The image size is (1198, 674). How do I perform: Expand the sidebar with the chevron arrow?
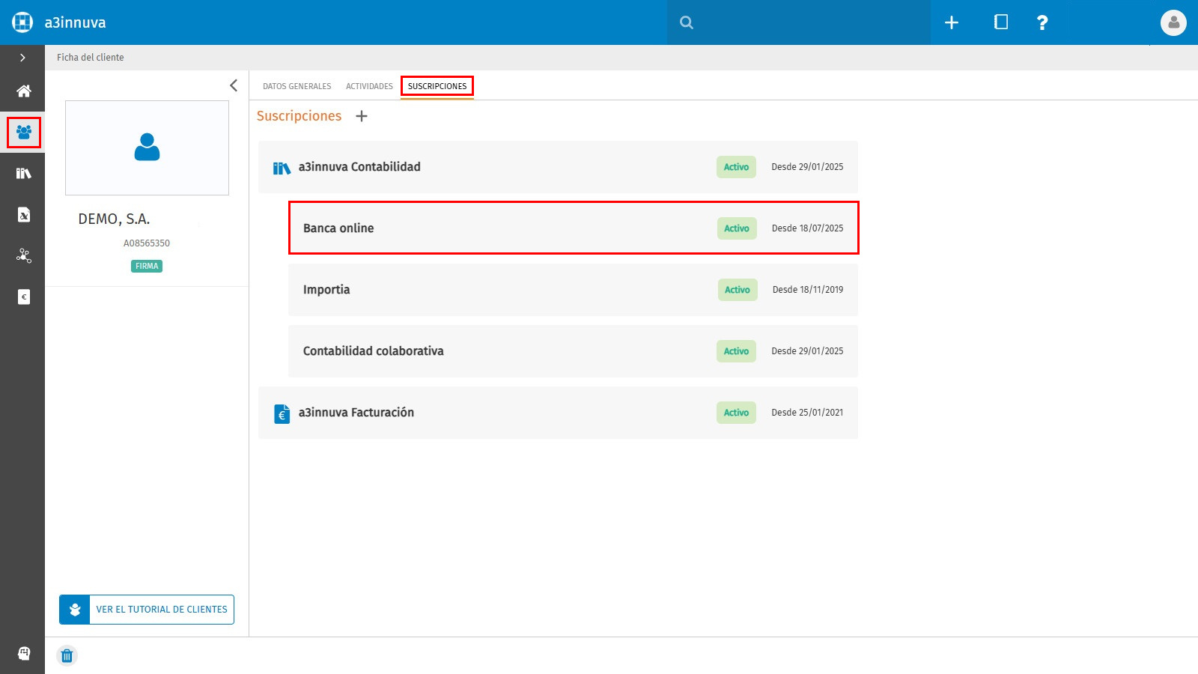(x=22, y=58)
